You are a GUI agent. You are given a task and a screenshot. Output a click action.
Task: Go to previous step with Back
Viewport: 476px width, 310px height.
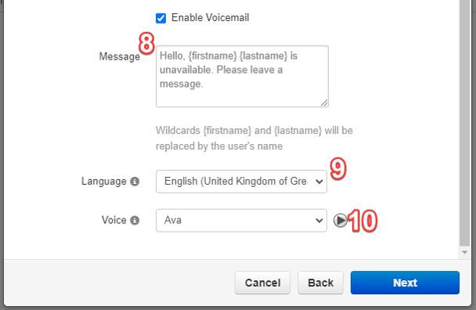click(320, 283)
